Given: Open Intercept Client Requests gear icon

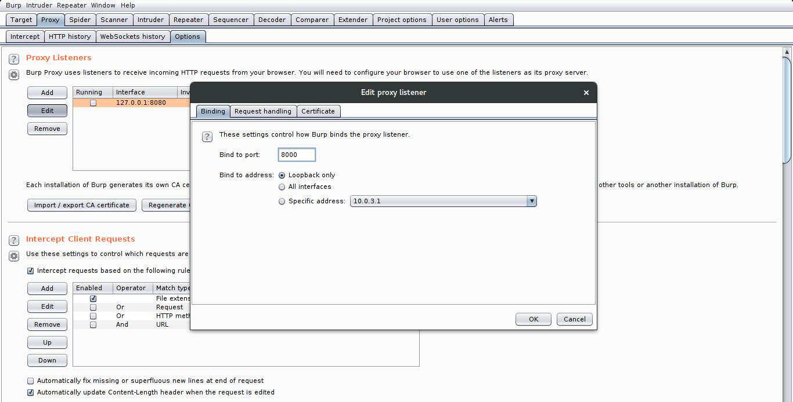Looking at the screenshot, I should (14, 256).
